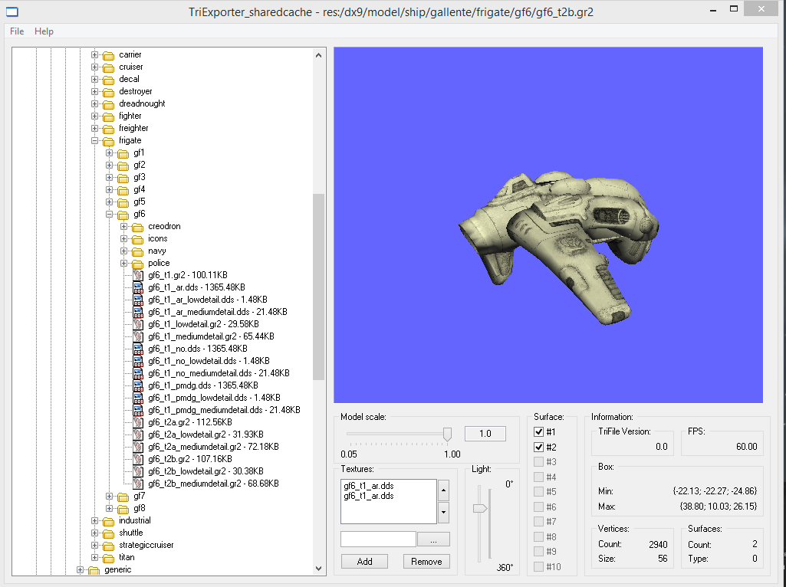Click the tree scrollbar up arrow

coord(319,55)
